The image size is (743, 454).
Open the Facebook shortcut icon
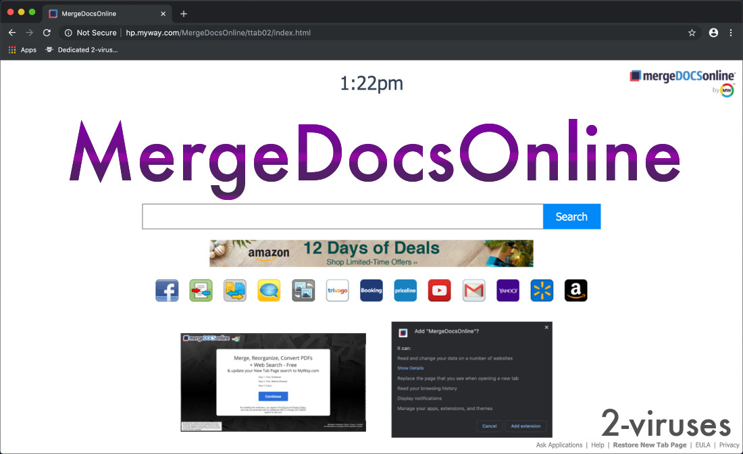[x=167, y=290]
